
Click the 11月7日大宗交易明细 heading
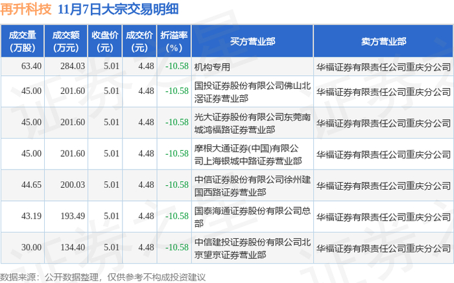[x=118, y=9]
